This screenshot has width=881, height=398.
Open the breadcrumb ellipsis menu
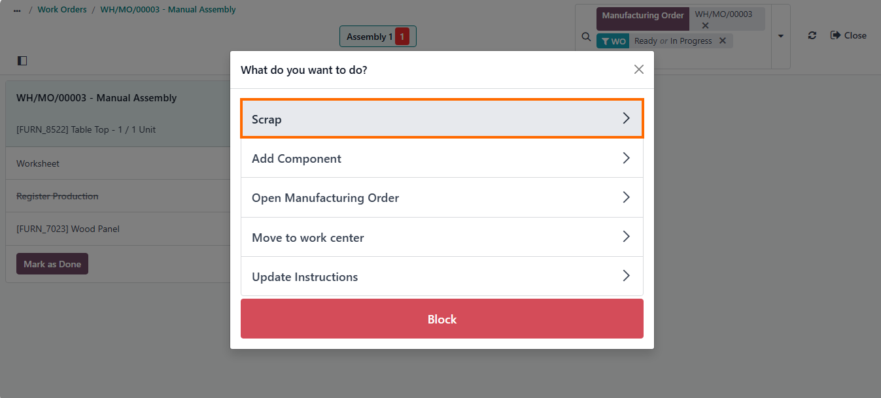17,10
